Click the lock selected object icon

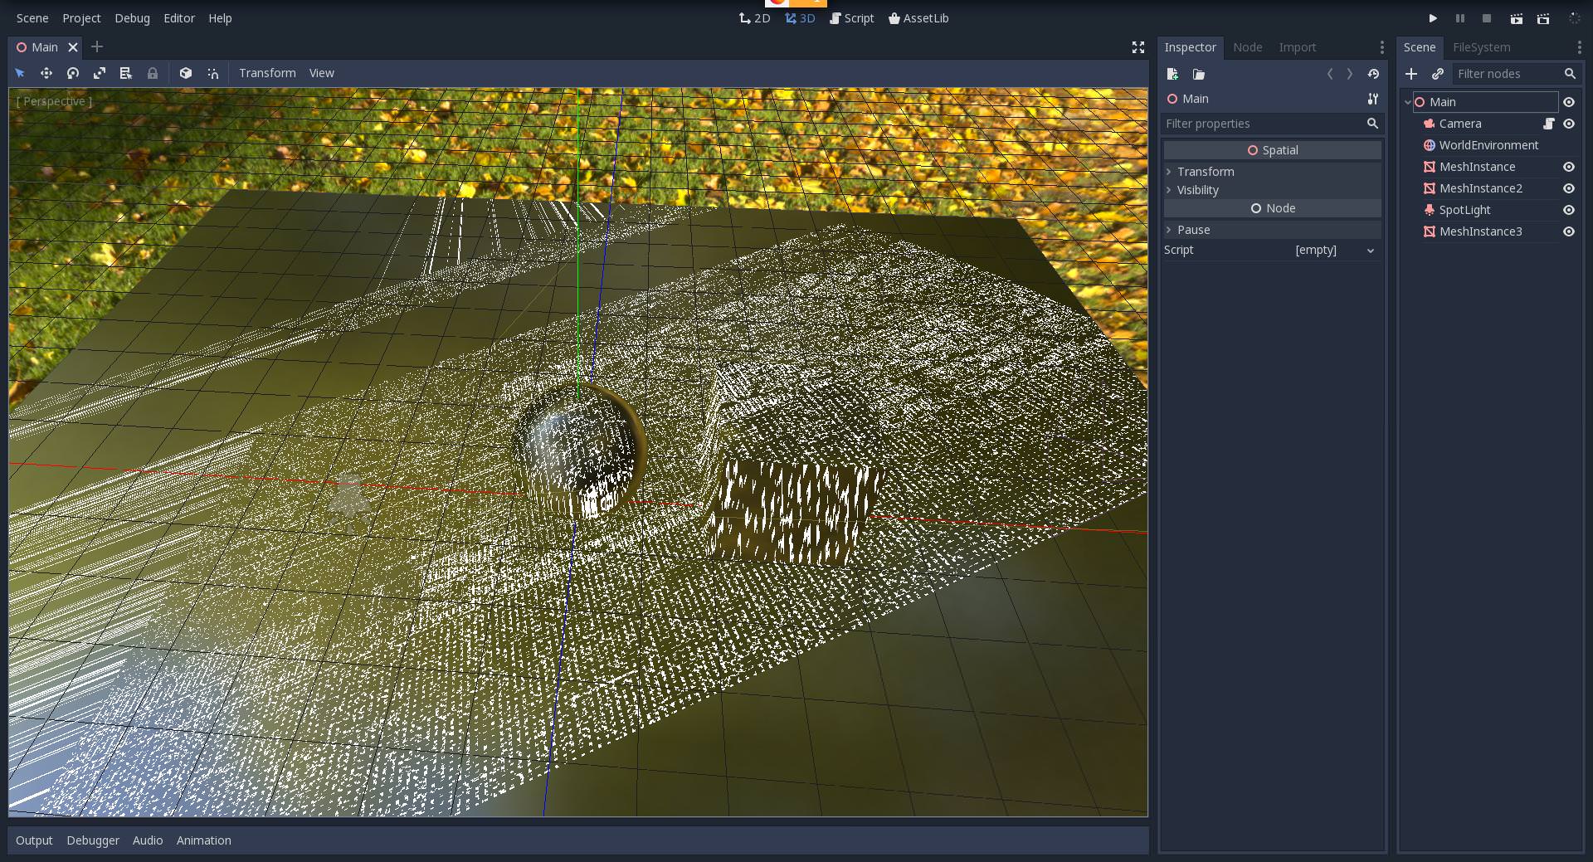click(x=153, y=73)
